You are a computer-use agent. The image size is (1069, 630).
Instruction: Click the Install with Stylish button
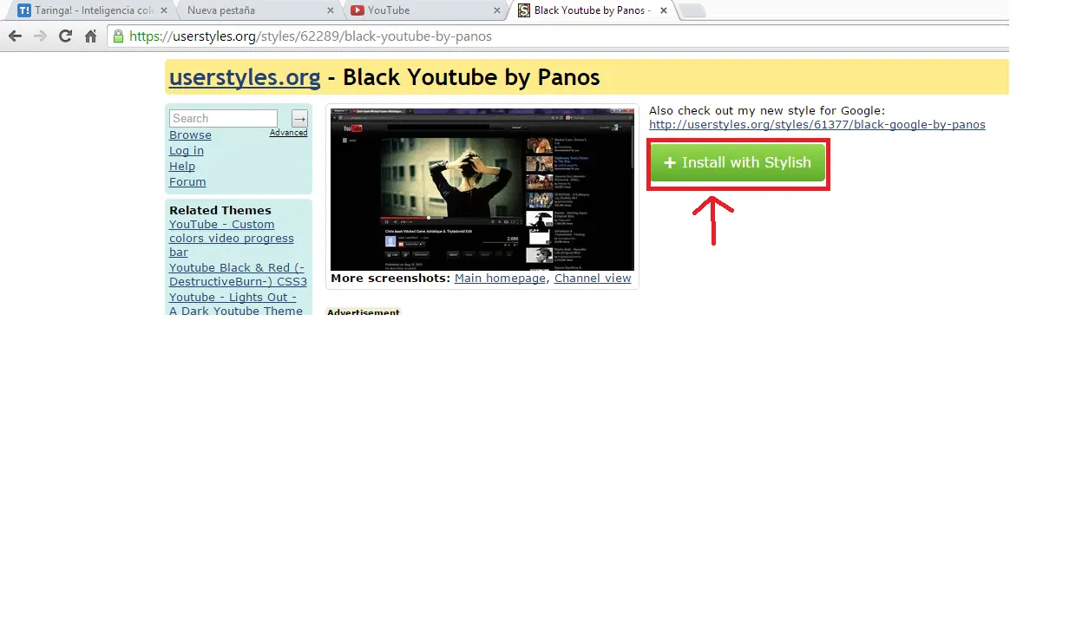(x=738, y=162)
